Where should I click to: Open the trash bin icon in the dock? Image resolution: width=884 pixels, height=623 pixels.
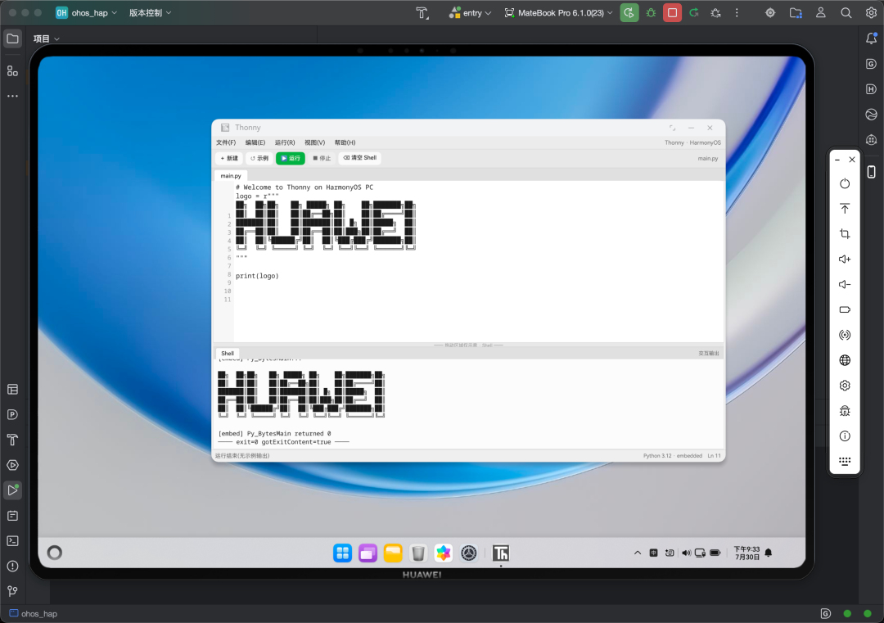click(417, 553)
